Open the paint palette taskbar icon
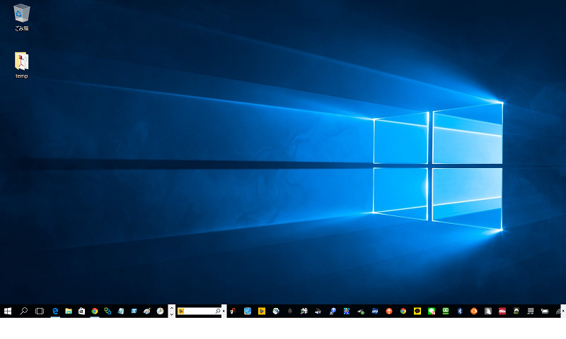Viewport: 566px width, 339px height. tap(147, 311)
